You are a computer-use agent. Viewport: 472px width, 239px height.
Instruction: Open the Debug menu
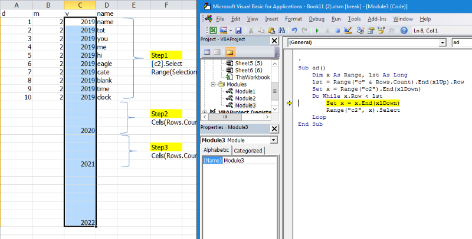click(x=316, y=18)
